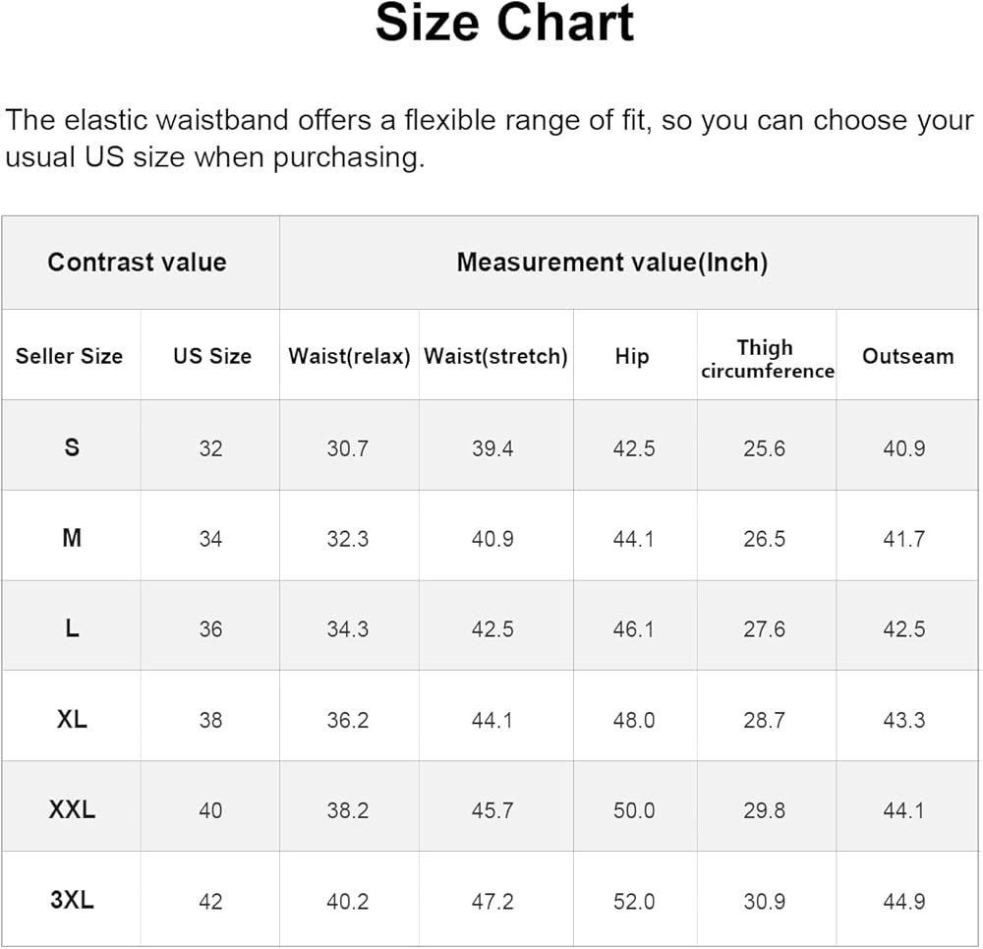Click the Thigh circumference column header

click(x=767, y=358)
